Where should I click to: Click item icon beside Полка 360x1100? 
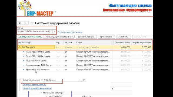(24, 56)
